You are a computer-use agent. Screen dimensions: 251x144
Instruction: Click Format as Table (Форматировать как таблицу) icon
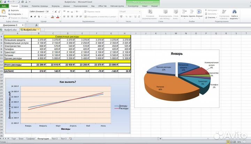[165, 12]
